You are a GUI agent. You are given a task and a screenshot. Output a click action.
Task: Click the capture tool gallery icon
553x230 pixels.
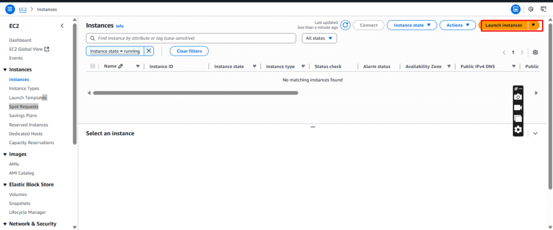518,119
